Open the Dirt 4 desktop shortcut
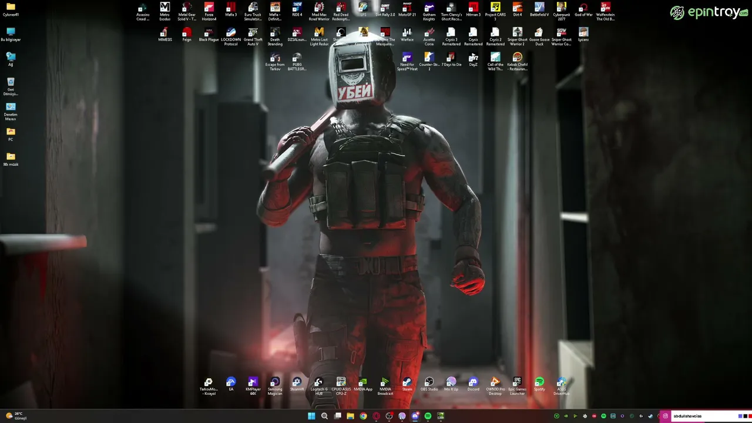This screenshot has width=752, height=423. tap(518, 9)
